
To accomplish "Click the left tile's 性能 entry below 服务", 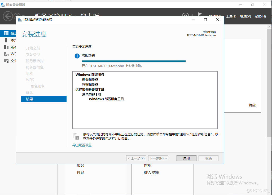I will pyautogui.click(x=81, y=173).
